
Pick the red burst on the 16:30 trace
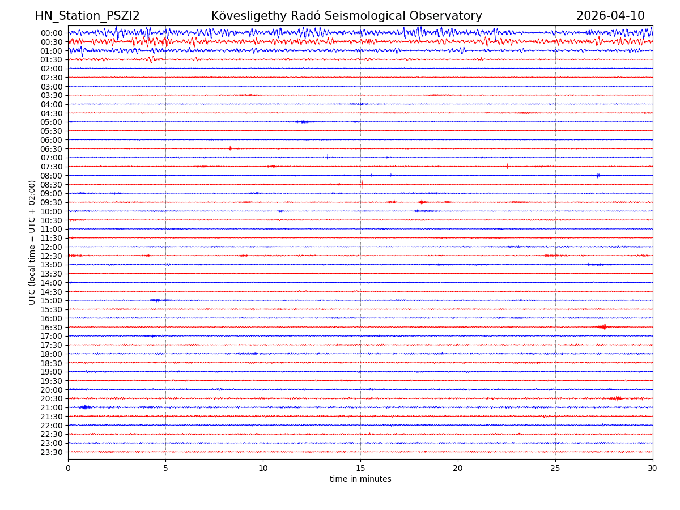point(603,326)
